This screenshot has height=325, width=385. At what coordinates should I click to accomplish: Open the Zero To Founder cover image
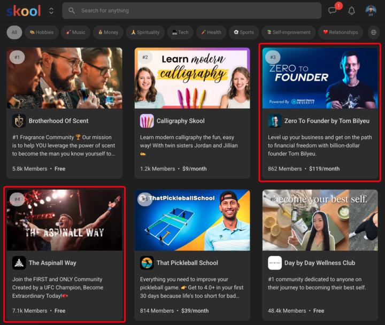pos(320,78)
